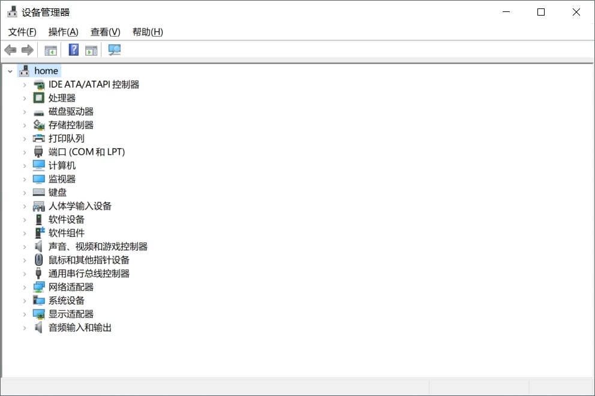Click the scan for hardware changes icon

114,50
